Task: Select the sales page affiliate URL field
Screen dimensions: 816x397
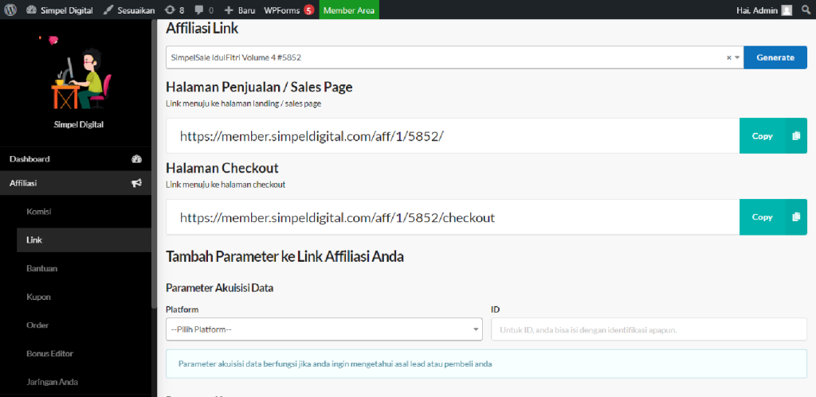Action: click(x=453, y=136)
